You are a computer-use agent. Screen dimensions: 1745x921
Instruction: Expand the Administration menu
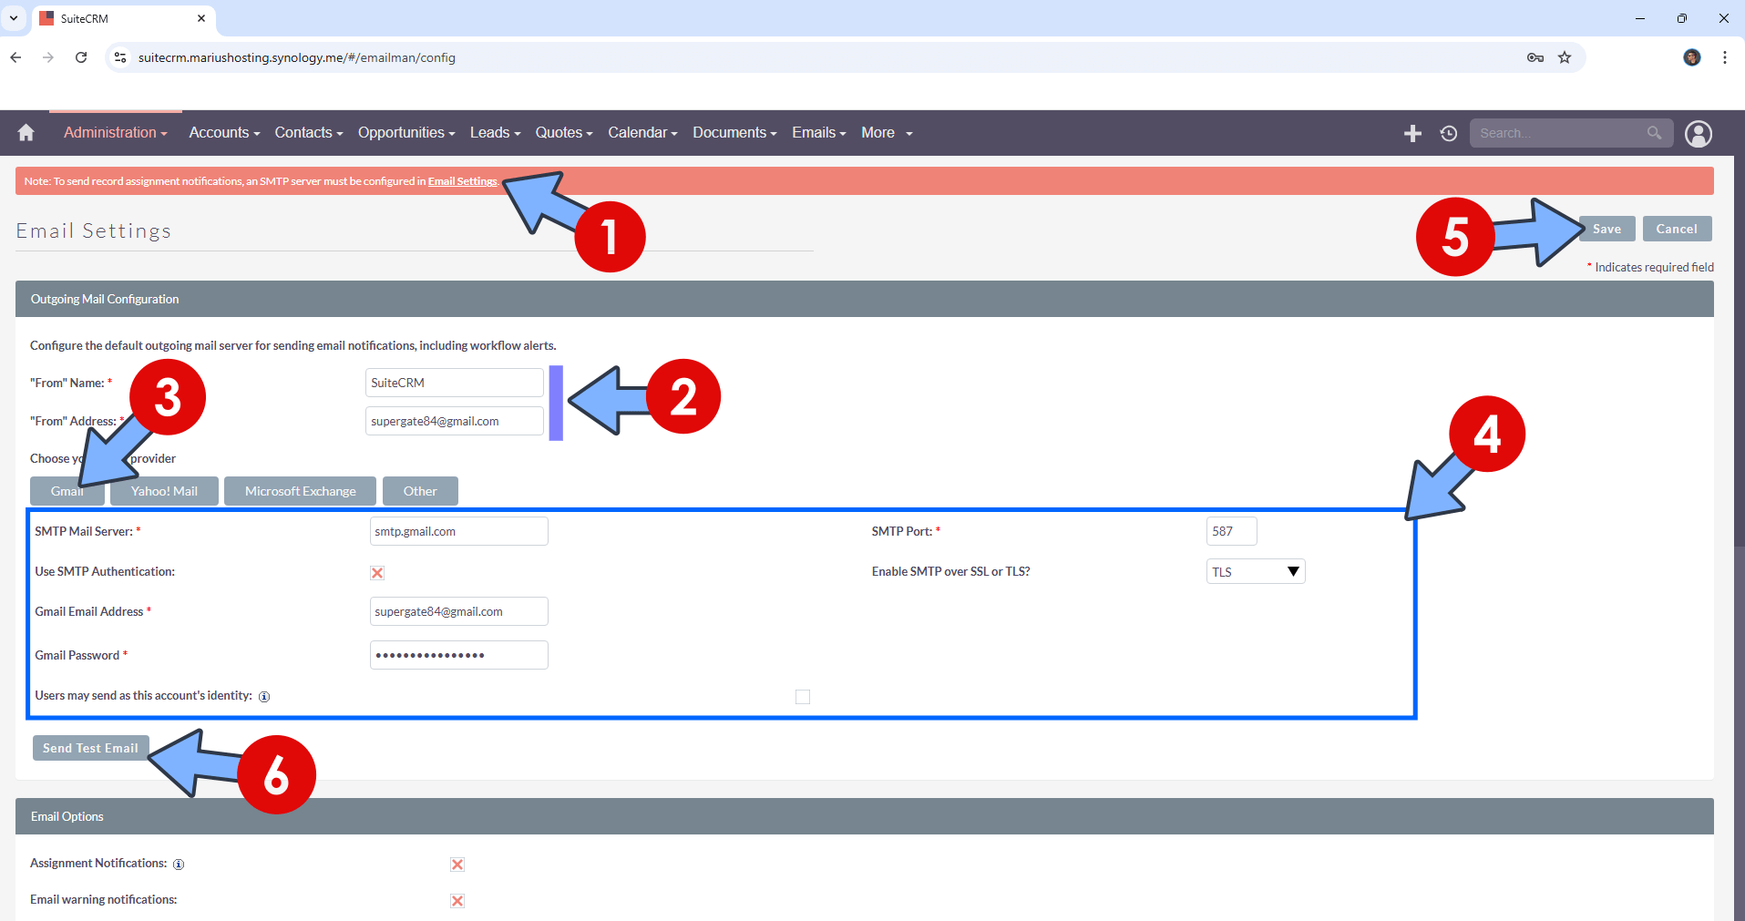coord(116,133)
